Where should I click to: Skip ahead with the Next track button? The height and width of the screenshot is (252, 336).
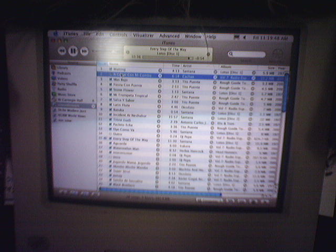coord(85,51)
